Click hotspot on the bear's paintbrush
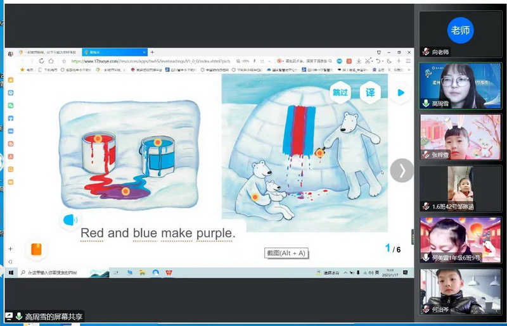This screenshot has width=507, height=326. (318, 150)
